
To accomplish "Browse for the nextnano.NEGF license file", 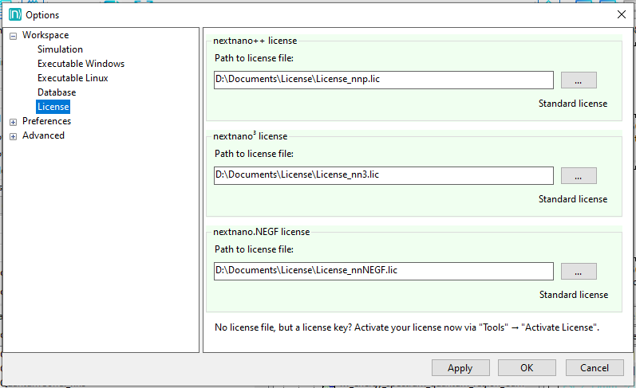I will tap(579, 272).
